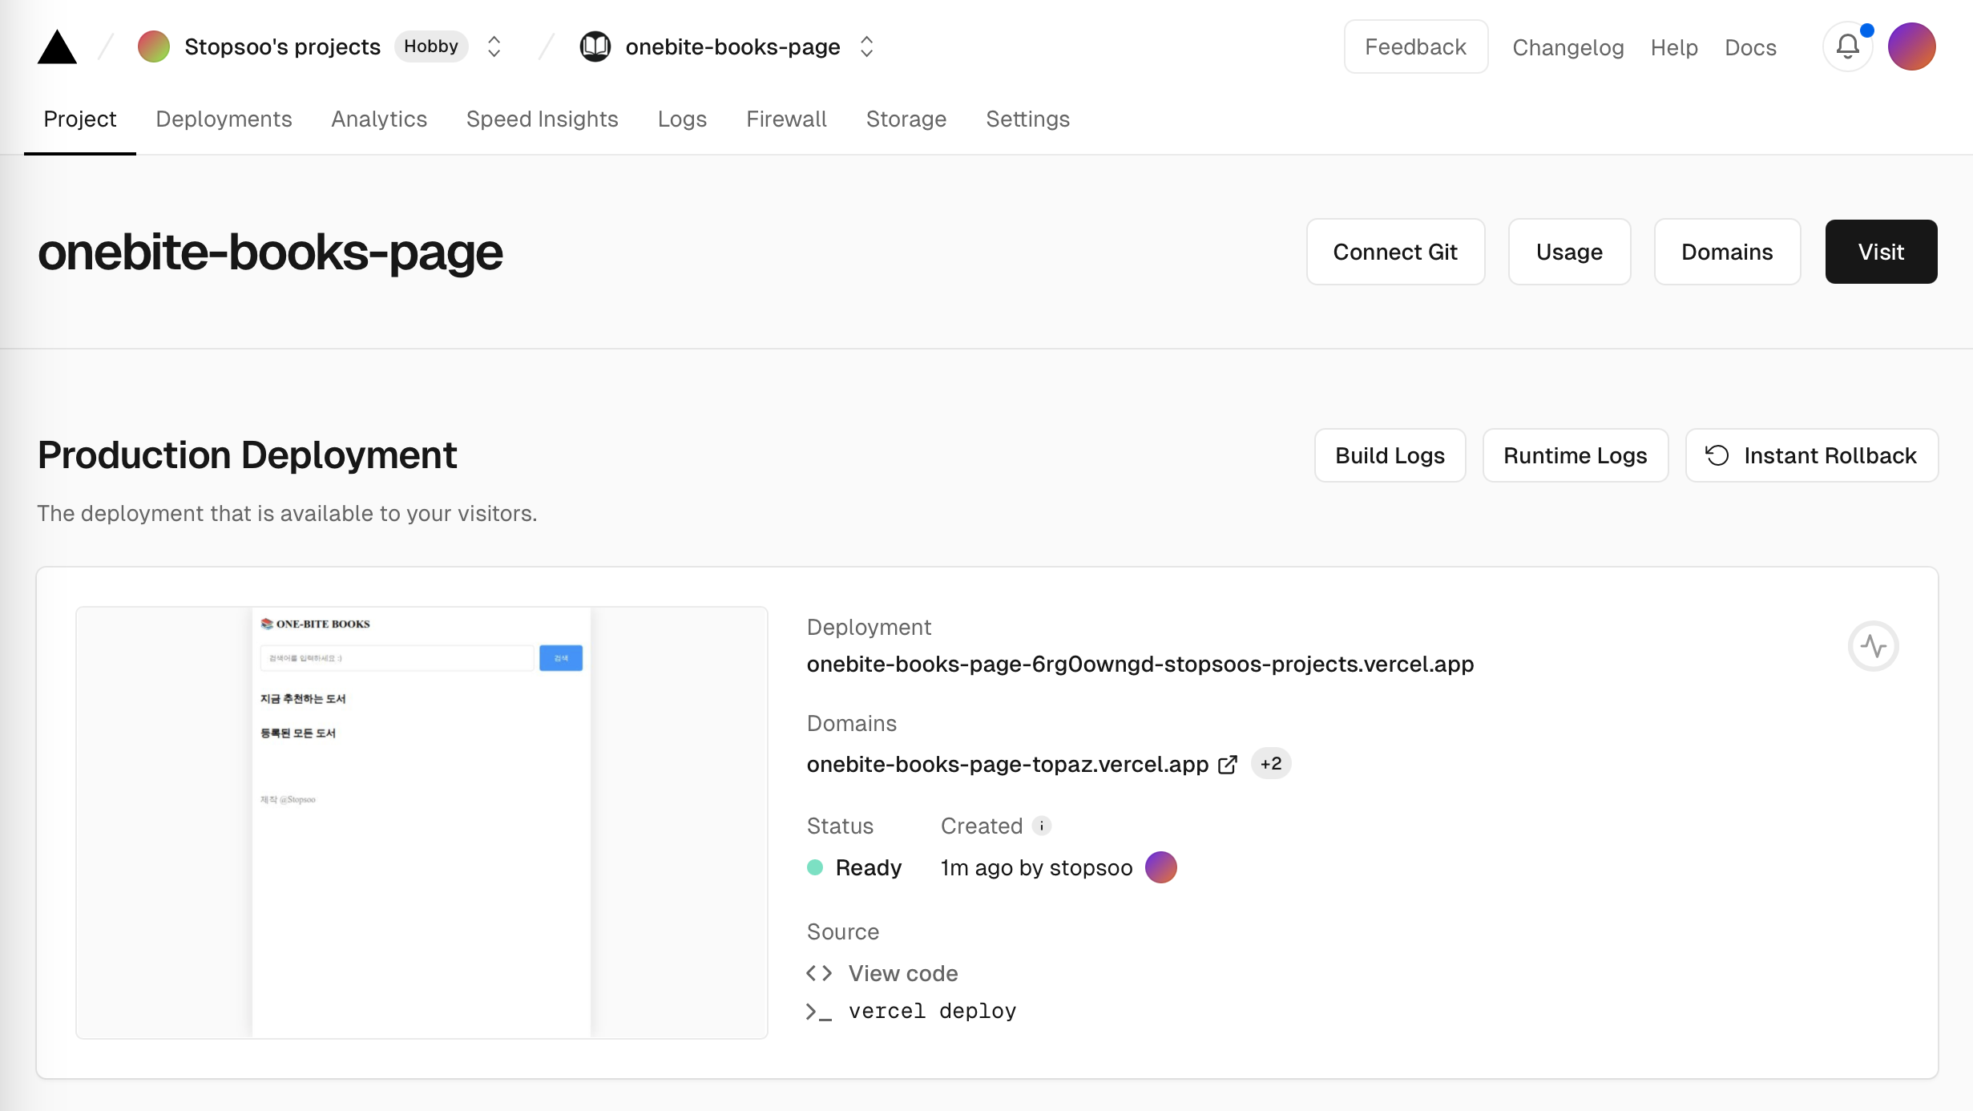Open the user account avatar menu

(x=1912, y=46)
